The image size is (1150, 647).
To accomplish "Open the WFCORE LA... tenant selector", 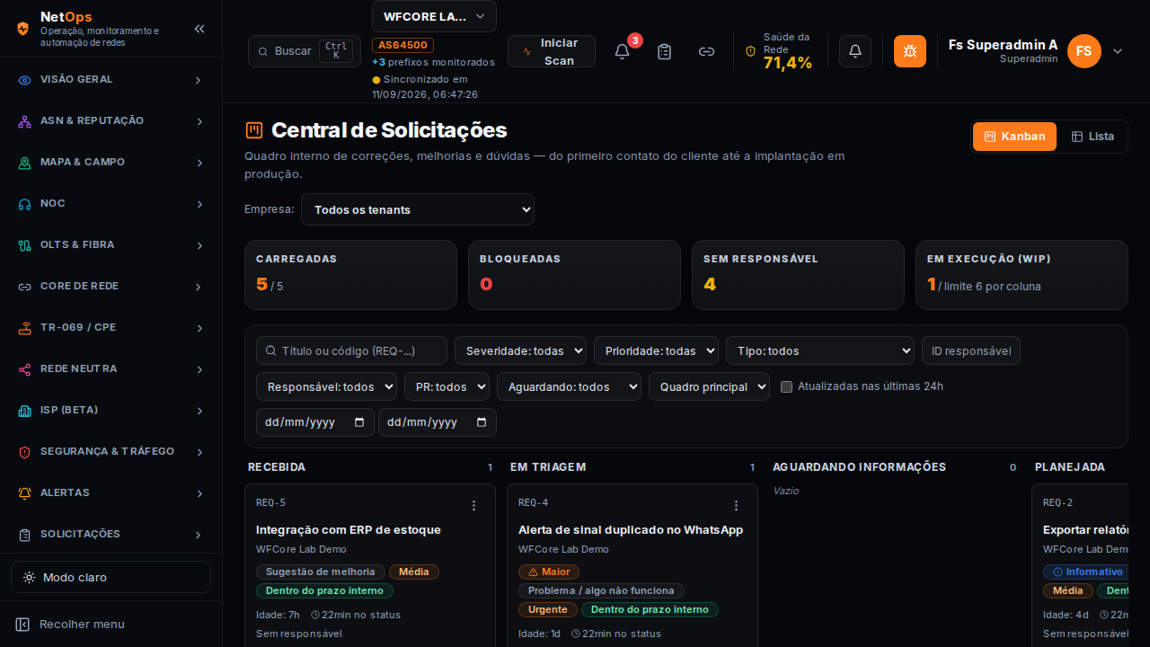I will coord(434,16).
